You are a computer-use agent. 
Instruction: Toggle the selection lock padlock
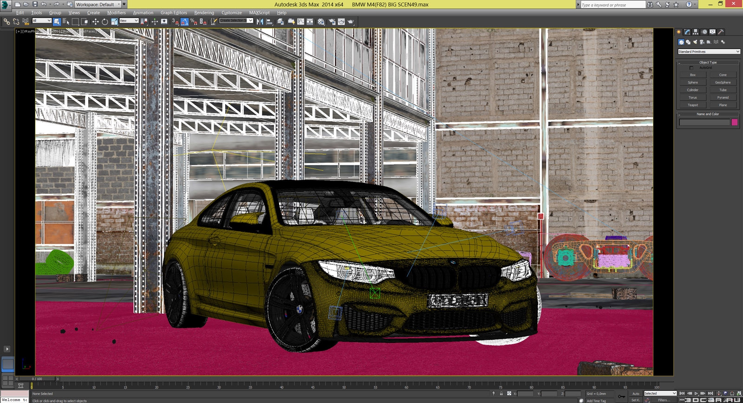pyautogui.click(x=501, y=393)
